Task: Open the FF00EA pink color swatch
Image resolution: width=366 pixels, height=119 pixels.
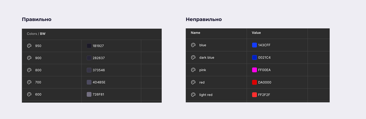Action: 255,70
